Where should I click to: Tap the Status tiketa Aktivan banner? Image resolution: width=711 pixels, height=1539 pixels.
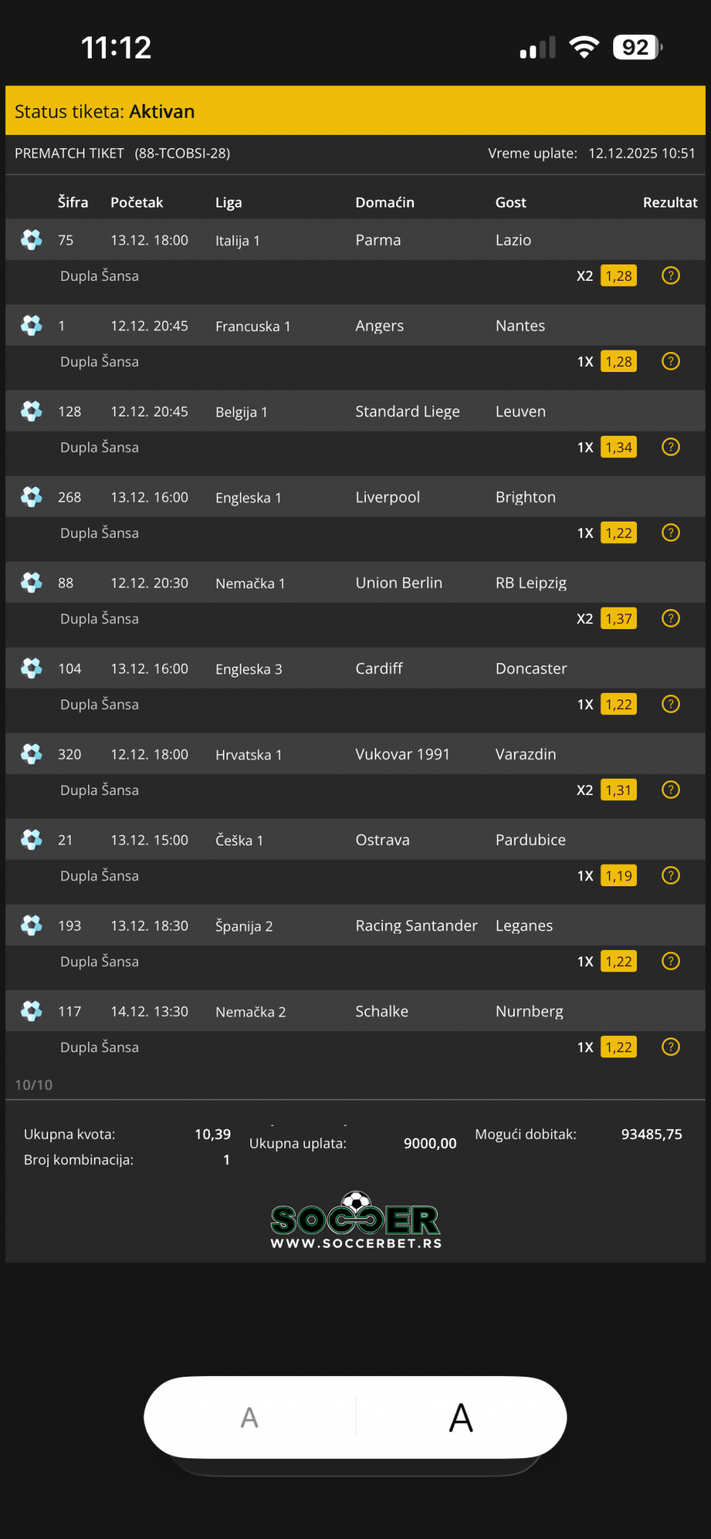pyautogui.click(x=355, y=111)
